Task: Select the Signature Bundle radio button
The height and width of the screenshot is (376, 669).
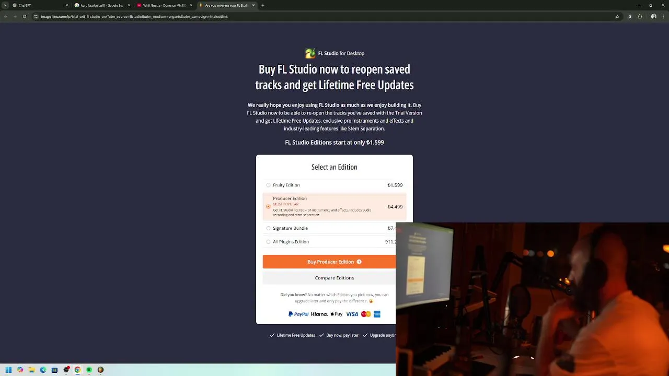Action: [x=268, y=228]
